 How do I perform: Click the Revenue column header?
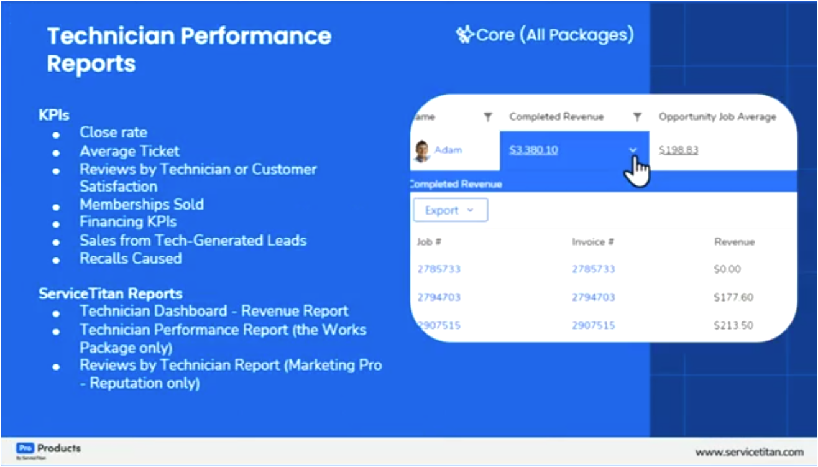[x=734, y=242]
